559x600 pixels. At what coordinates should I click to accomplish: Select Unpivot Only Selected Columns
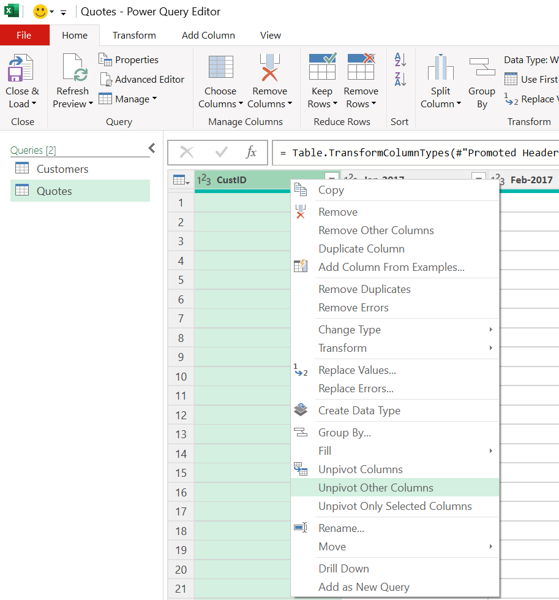395,506
